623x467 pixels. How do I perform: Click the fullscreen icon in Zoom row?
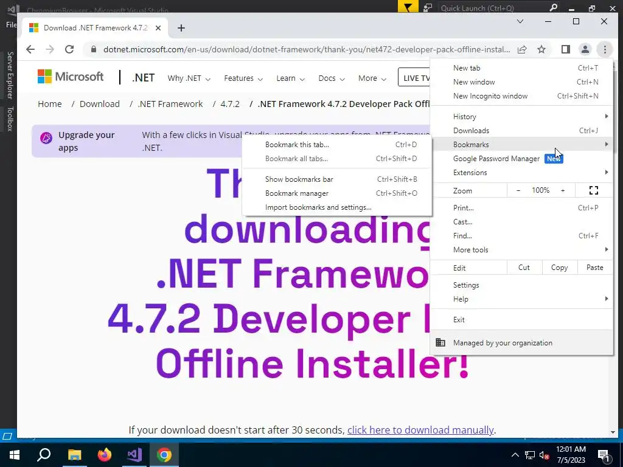[x=594, y=190]
